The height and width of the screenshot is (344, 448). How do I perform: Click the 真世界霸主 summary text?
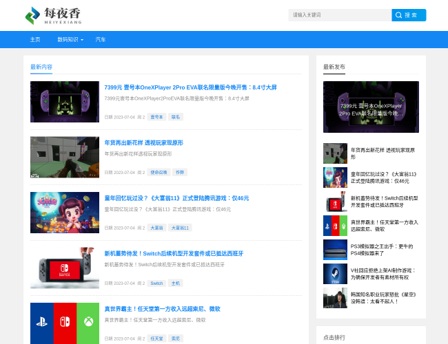(155, 320)
